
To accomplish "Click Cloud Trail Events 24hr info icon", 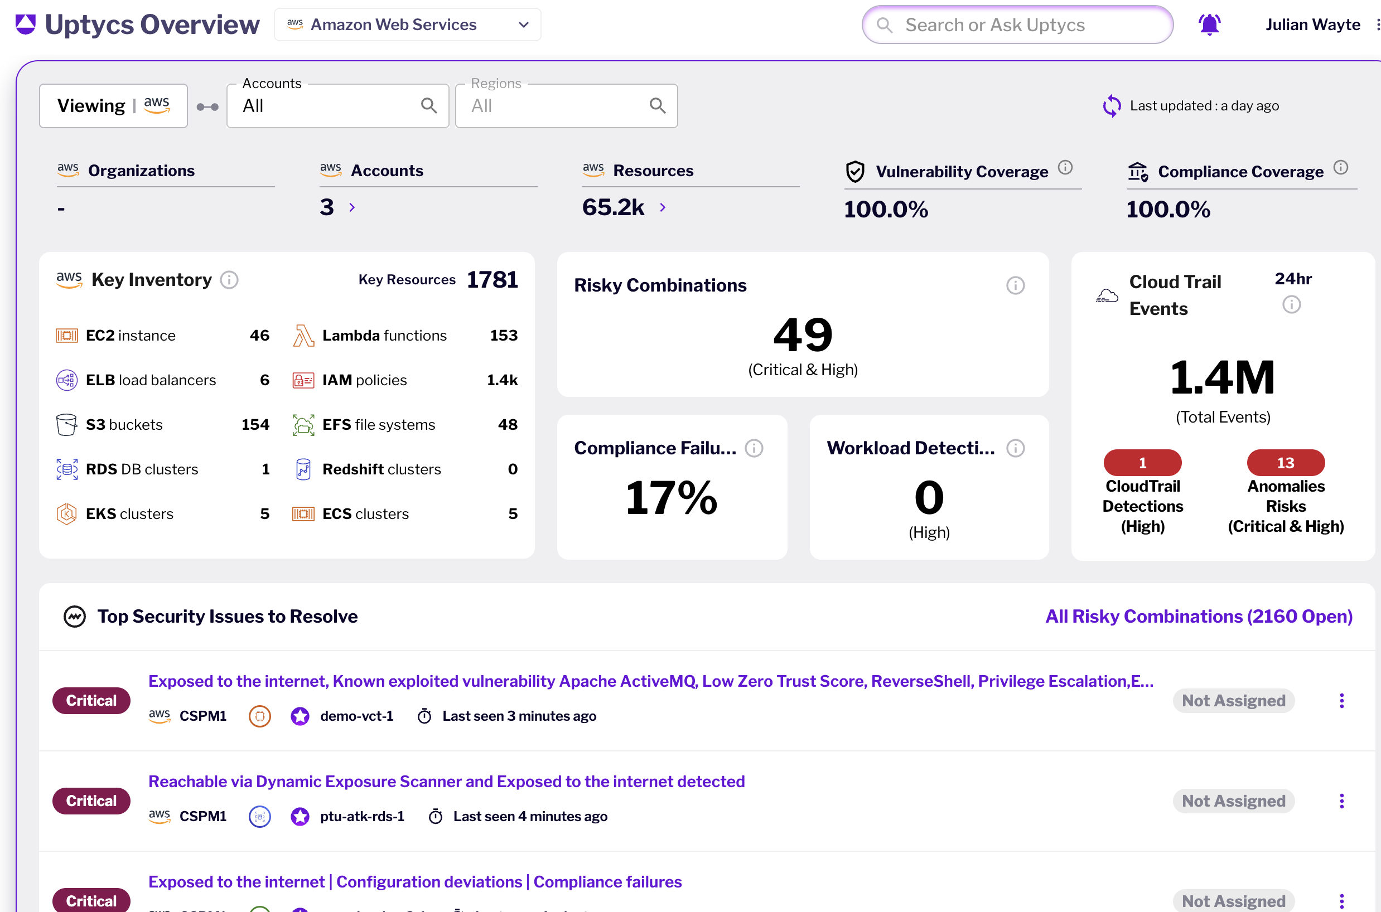I will pyautogui.click(x=1291, y=304).
